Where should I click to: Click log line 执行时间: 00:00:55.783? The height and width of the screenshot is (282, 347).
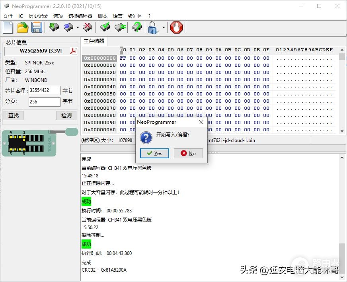[x=107, y=210]
